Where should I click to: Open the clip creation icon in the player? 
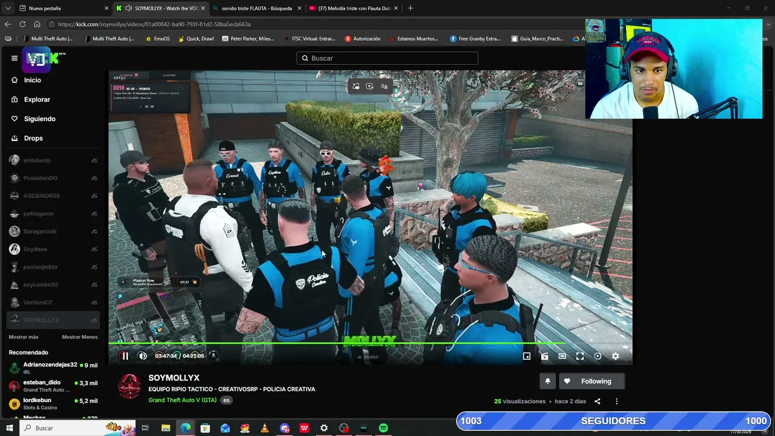click(x=544, y=356)
